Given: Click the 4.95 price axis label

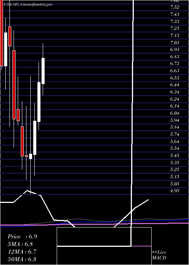Looking at the screenshot, I should pos(175,191).
